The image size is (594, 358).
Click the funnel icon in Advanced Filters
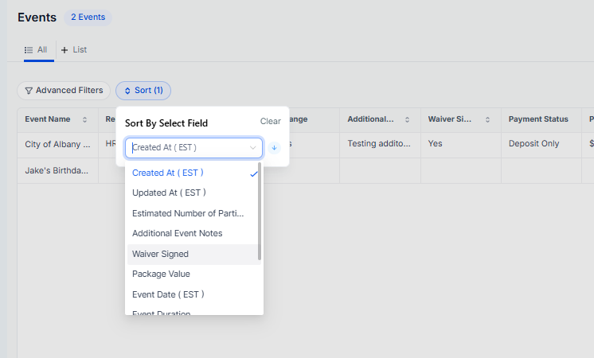click(29, 91)
